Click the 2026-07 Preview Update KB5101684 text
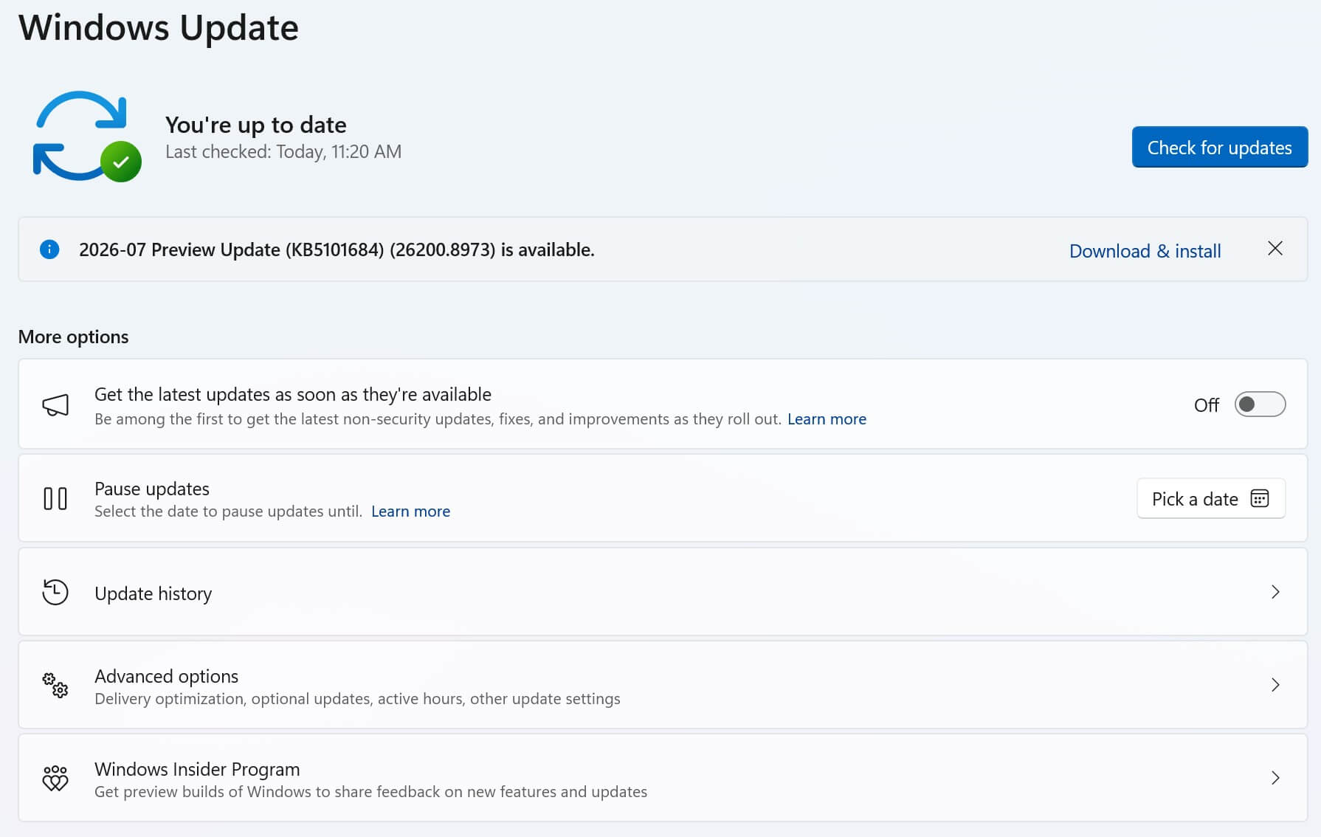The image size is (1321, 837). click(337, 249)
